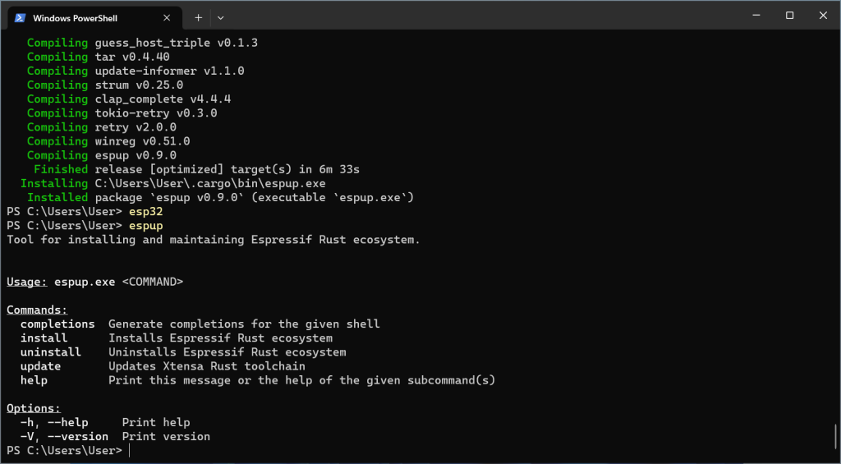The height and width of the screenshot is (464, 841).
Task: Click the 'completions' command entry
Action: [x=57, y=324]
